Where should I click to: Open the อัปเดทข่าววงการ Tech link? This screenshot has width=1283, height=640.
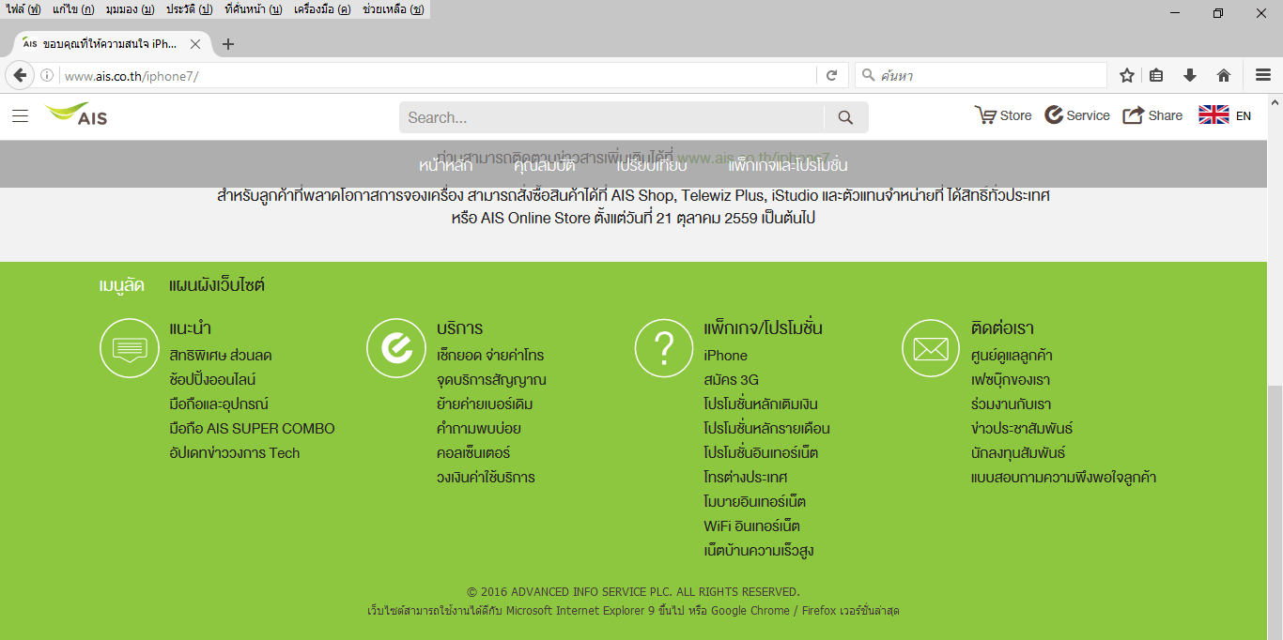235,453
